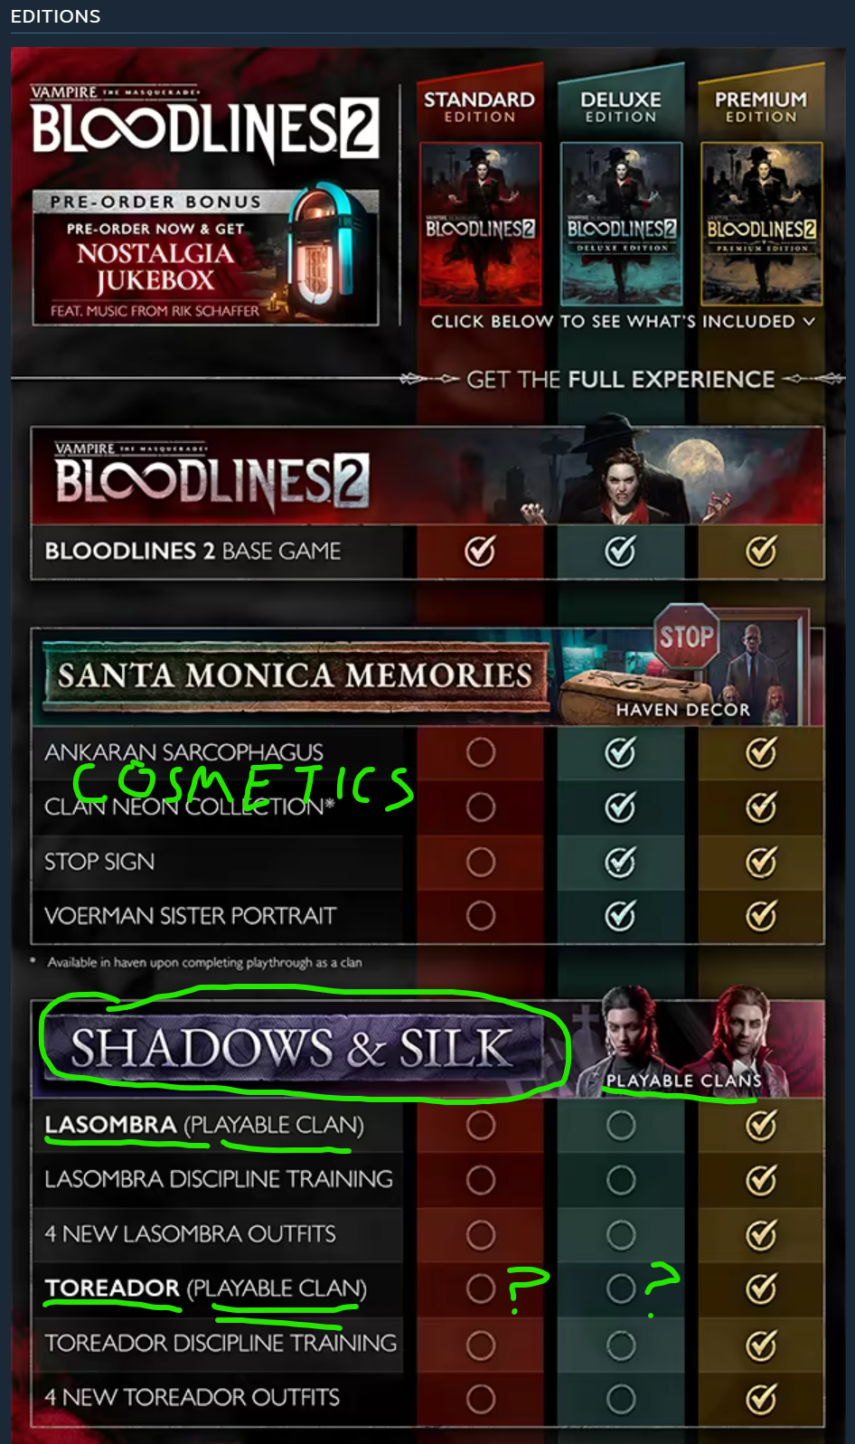The image size is (855, 1444).
Task: Click the Standard checkmark for Base Game
Action: 480,551
